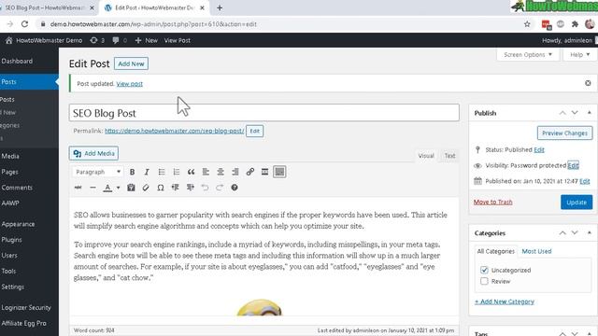Reload the browser page

coord(25,24)
